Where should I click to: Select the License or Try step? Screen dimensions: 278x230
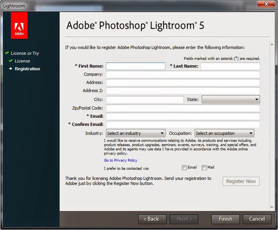(25, 53)
